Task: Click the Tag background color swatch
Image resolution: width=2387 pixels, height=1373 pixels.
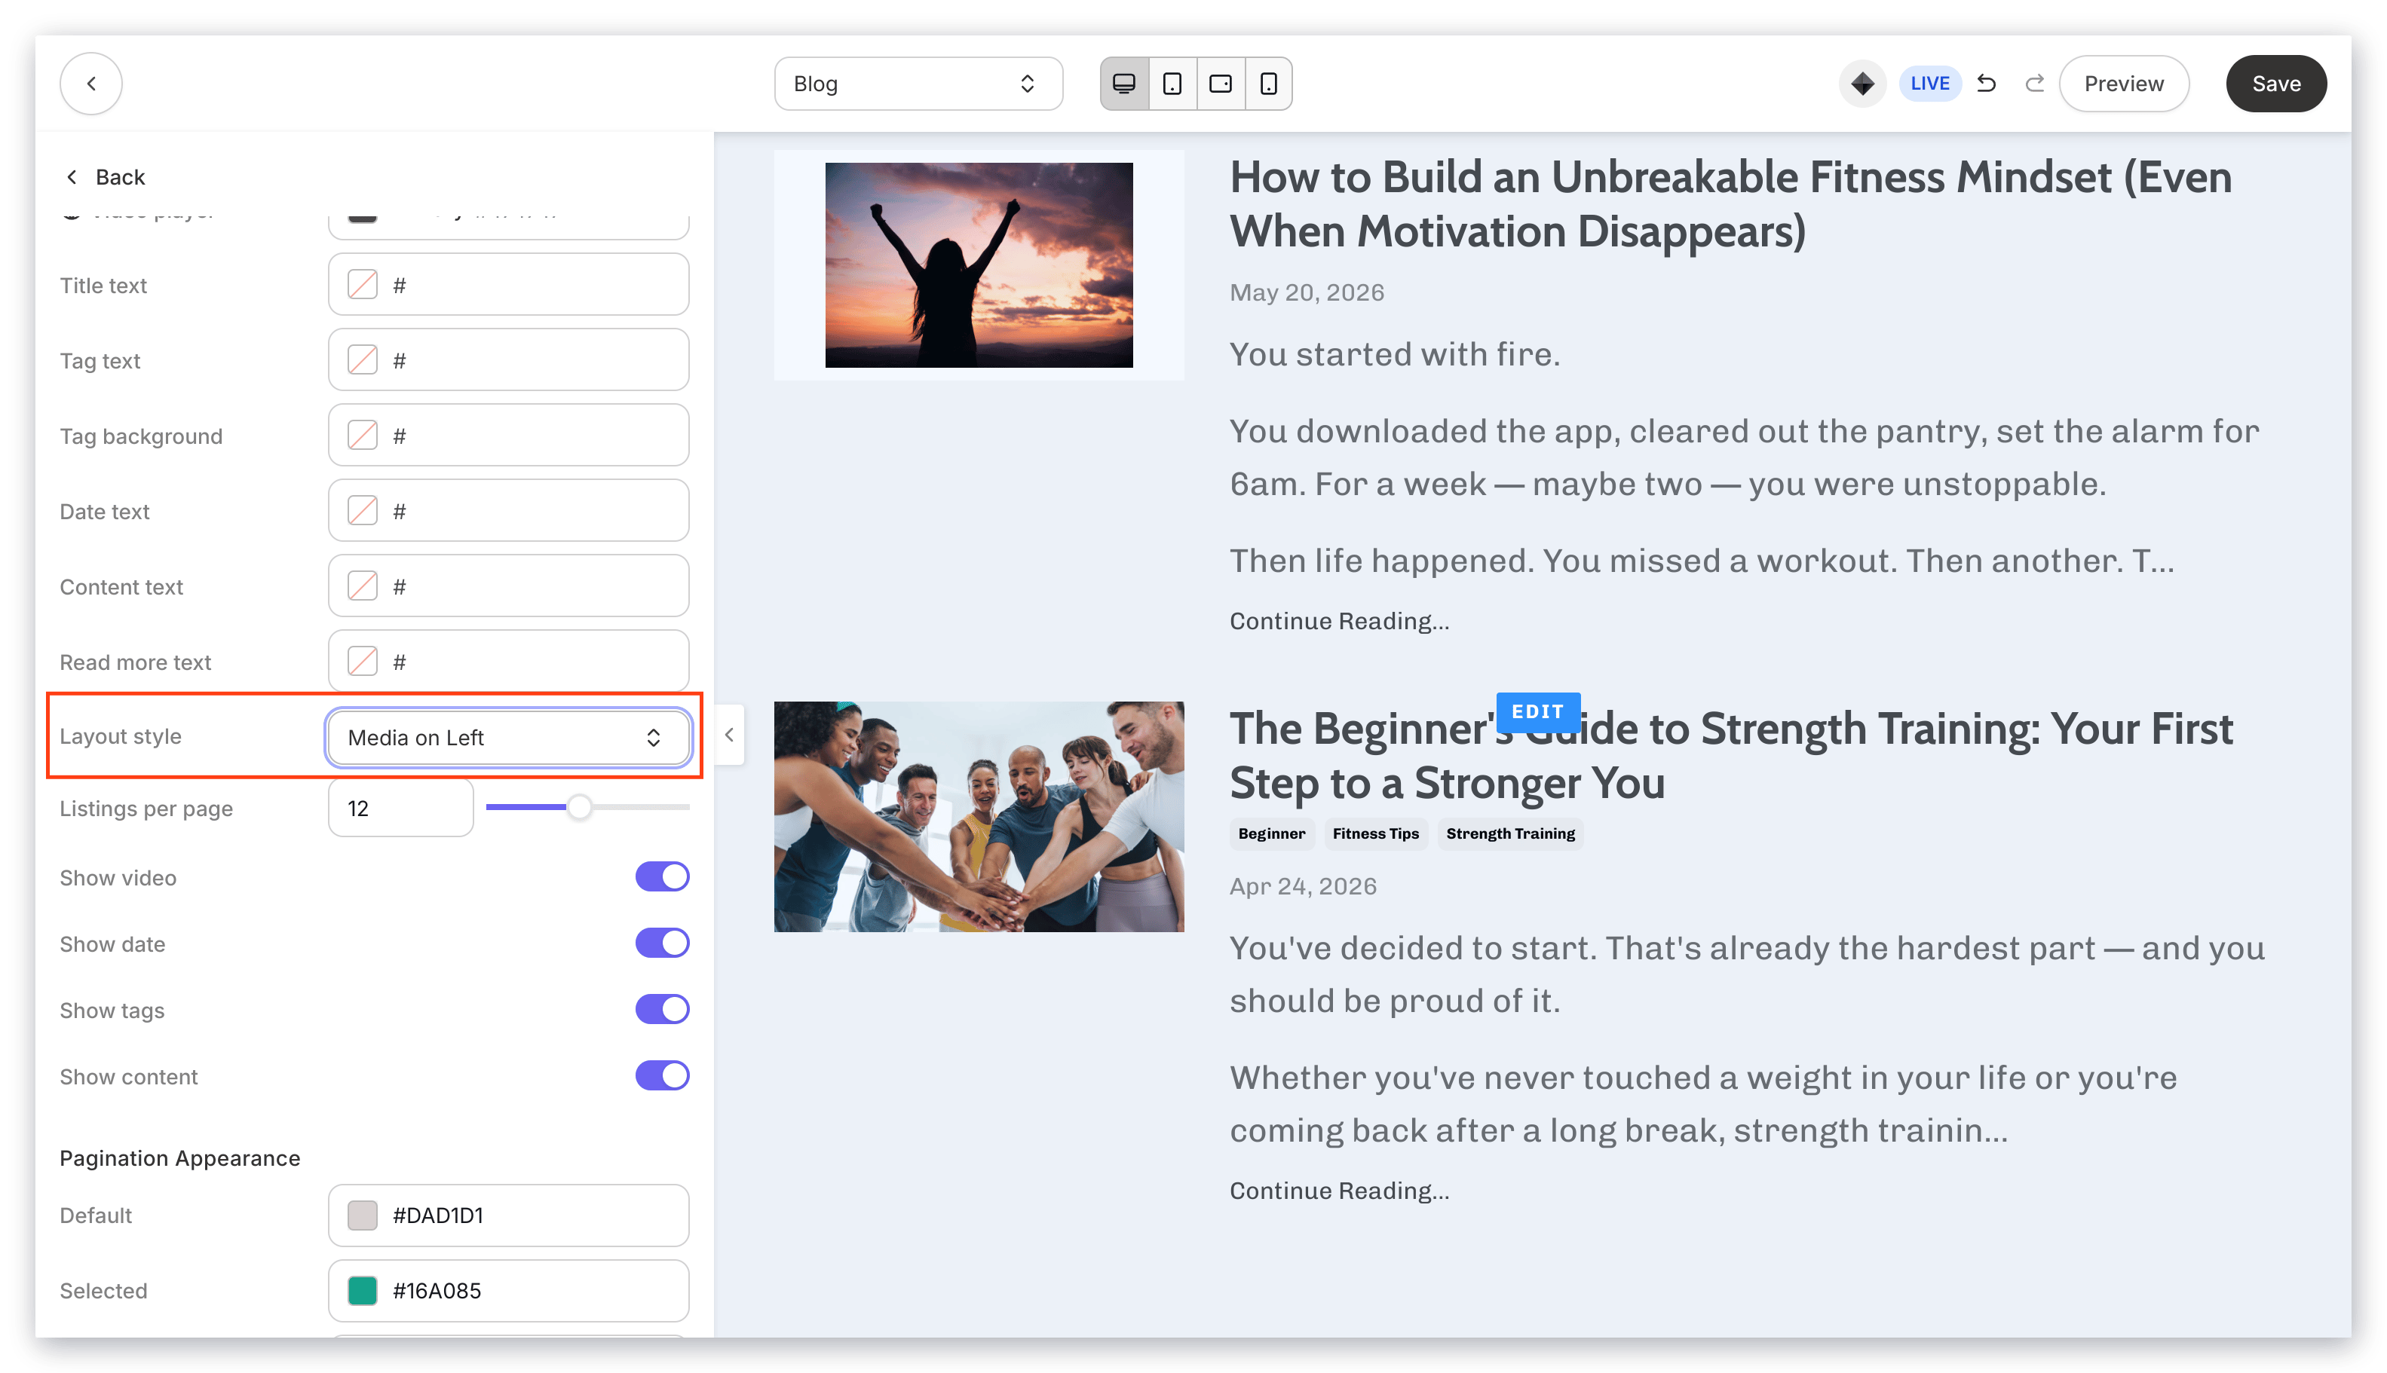Action: click(x=363, y=436)
